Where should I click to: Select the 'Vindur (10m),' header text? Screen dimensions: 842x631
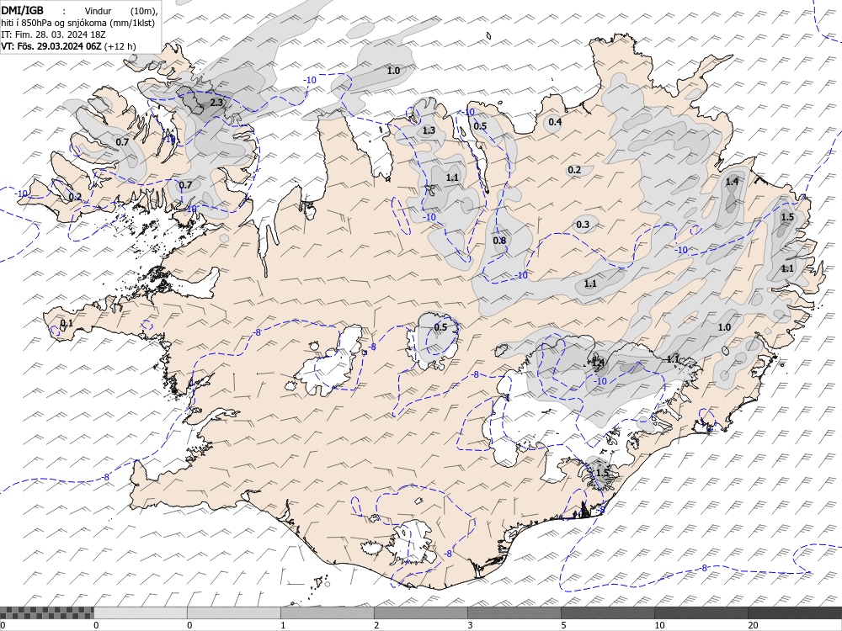pos(121,11)
